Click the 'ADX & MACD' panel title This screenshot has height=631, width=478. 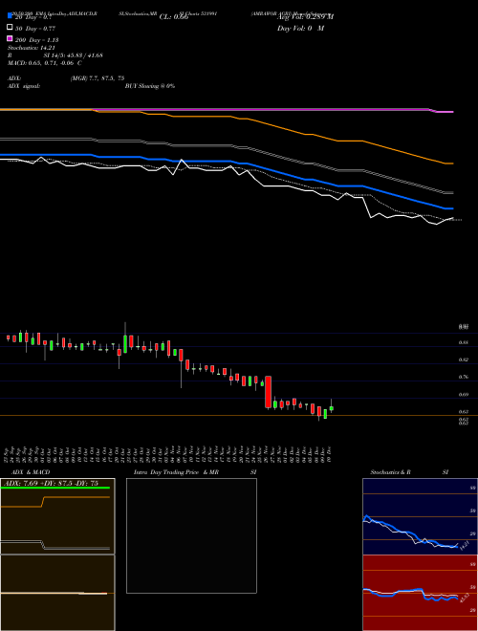[31, 472]
